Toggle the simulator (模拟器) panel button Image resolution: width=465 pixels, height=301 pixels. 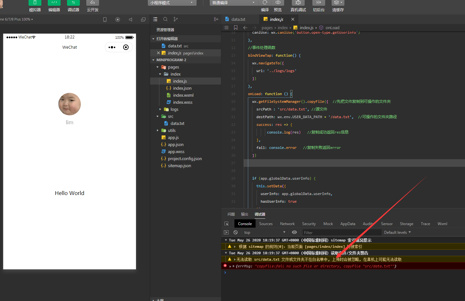click(35, 3)
